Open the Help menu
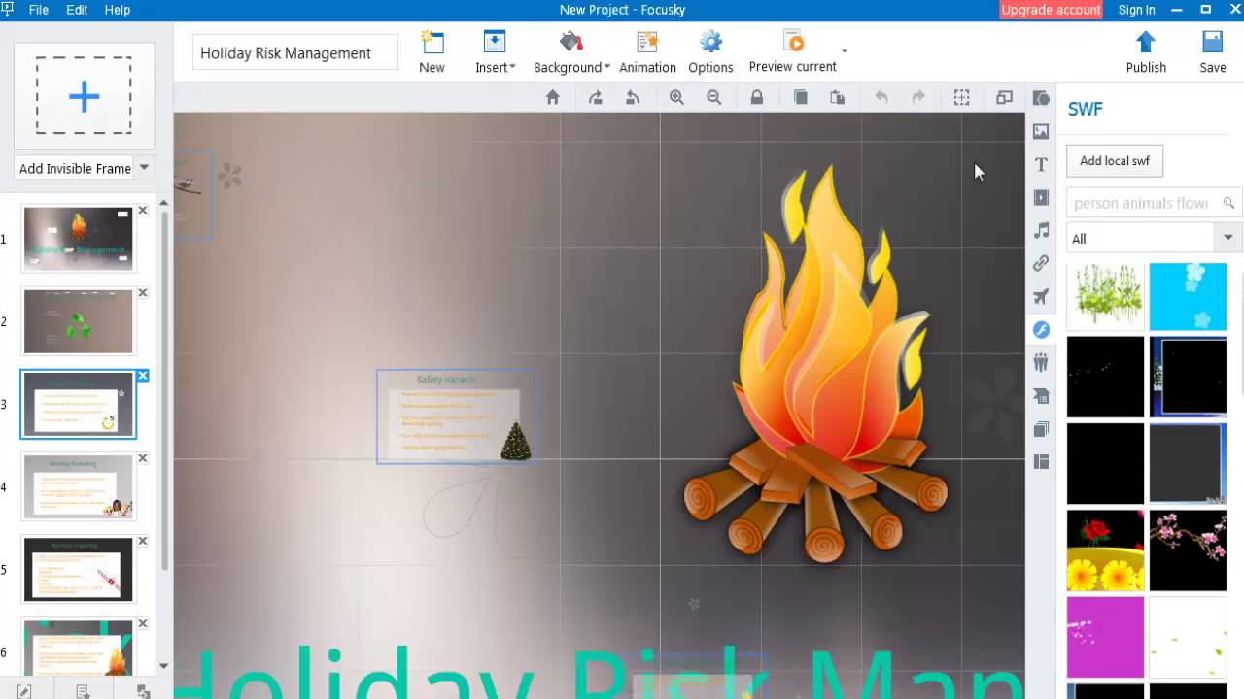Image resolution: width=1244 pixels, height=699 pixels. coord(118,10)
